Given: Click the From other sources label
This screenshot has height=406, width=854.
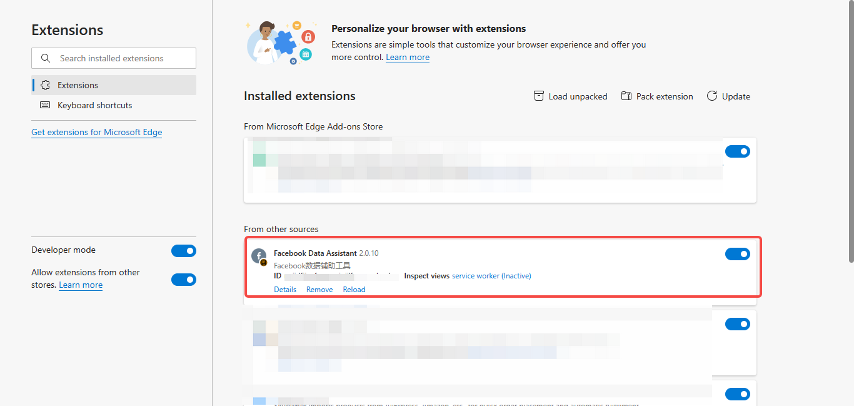Looking at the screenshot, I should 281,229.
